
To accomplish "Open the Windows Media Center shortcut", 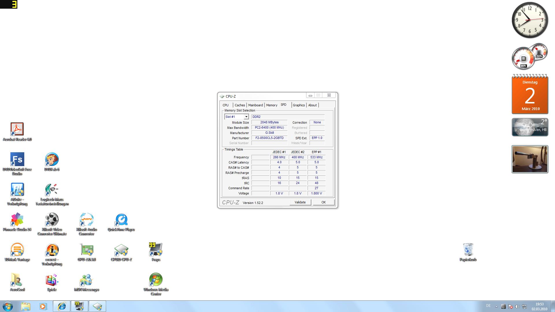I will [x=156, y=280].
